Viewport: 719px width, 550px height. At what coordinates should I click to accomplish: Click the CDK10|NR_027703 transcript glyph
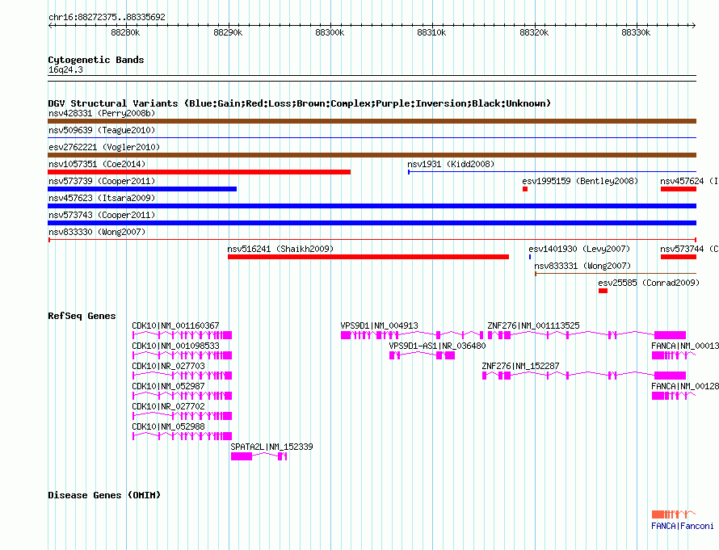[182, 376]
